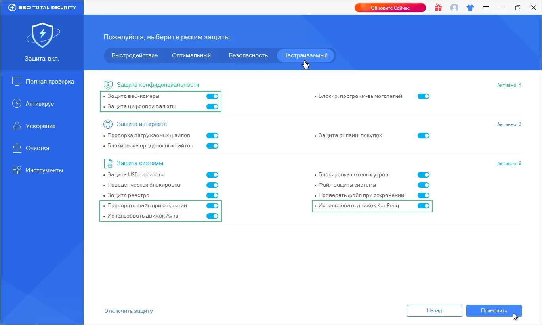Image resolution: width=542 pixels, height=325 pixels.
Task: Open Инструменты in sidebar
Action: point(42,170)
